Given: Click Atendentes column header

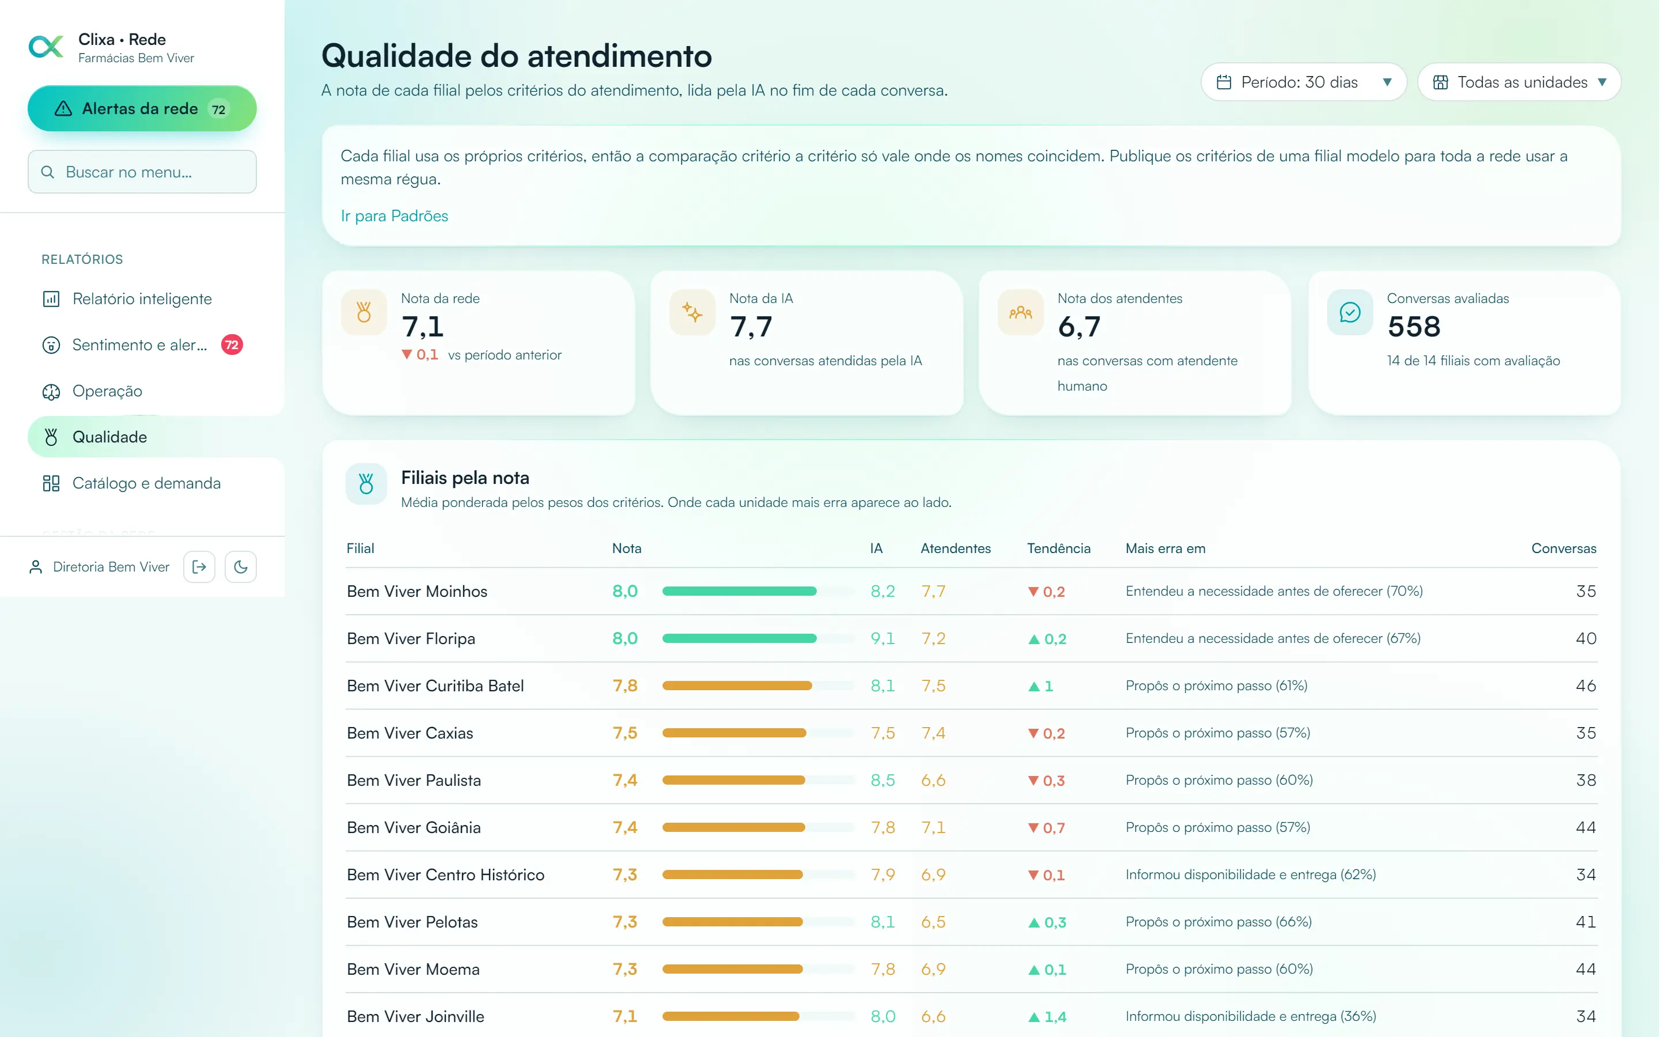Looking at the screenshot, I should click(x=956, y=548).
